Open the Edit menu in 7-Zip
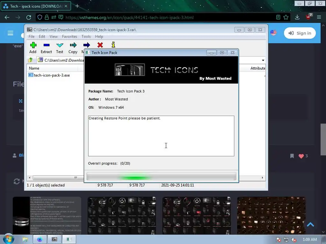Viewport: 326px width, 244px height. (x=42, y=37)
